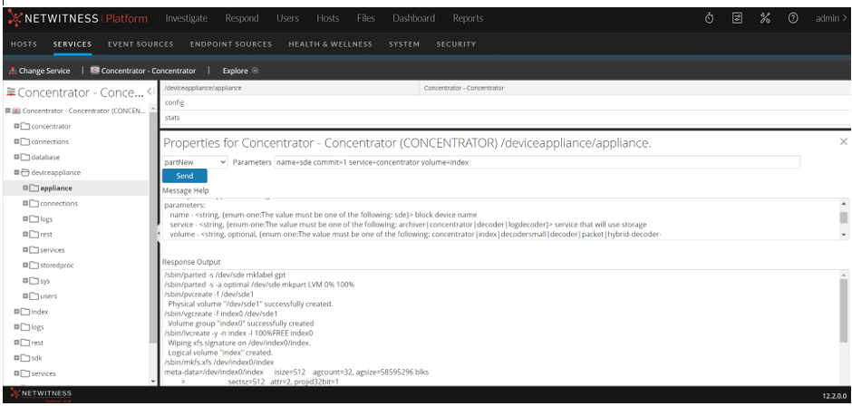852x406 pixels.
Task: Collapse the deviceappliance folder node
Action: 17,173
